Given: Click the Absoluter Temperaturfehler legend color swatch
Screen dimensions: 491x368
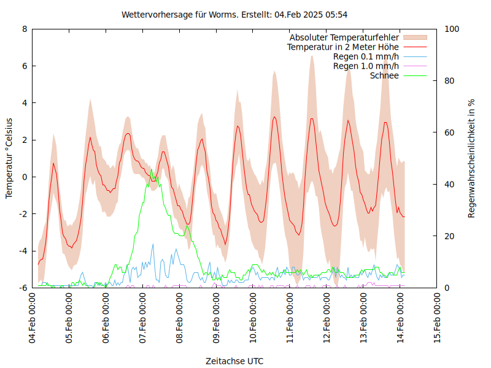Looking at the screenshot, I should 414,37.
